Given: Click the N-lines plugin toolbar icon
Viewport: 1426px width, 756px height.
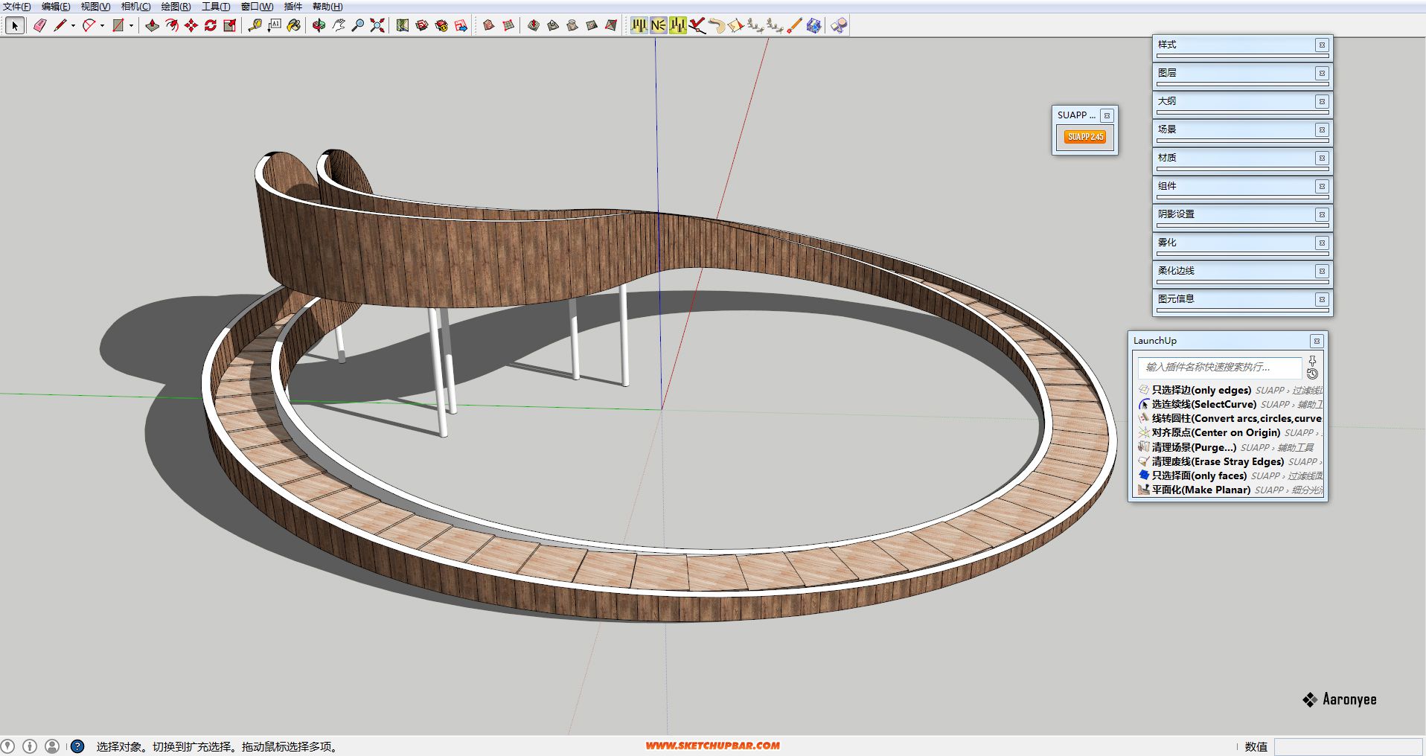Looking at the screenshot, I should (x=659, y=25).
